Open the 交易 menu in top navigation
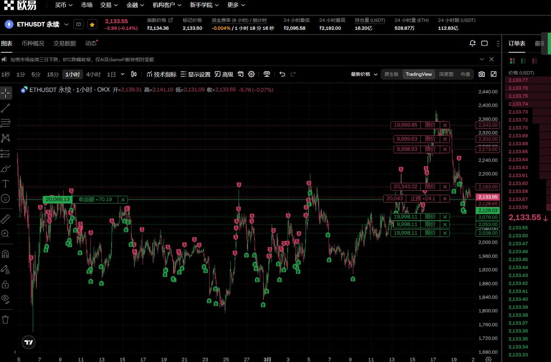This screenshot has height=362, width=551. pos(109,5)
